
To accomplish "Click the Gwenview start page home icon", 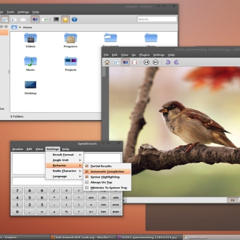I will click(107, 62).
